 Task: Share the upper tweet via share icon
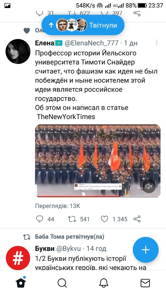coord(137,13)
